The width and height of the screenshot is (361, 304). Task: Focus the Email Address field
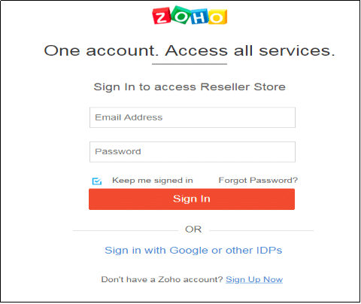coord(193,117)
